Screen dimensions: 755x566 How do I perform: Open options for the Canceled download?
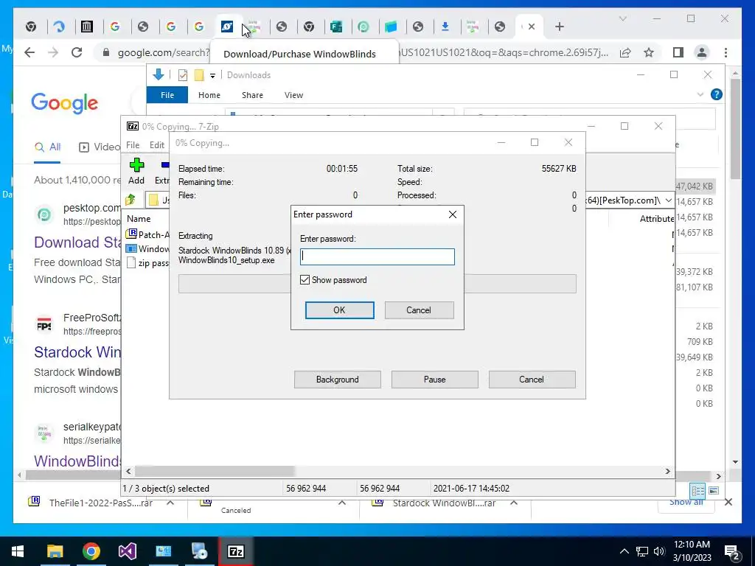tap(342, 503)
